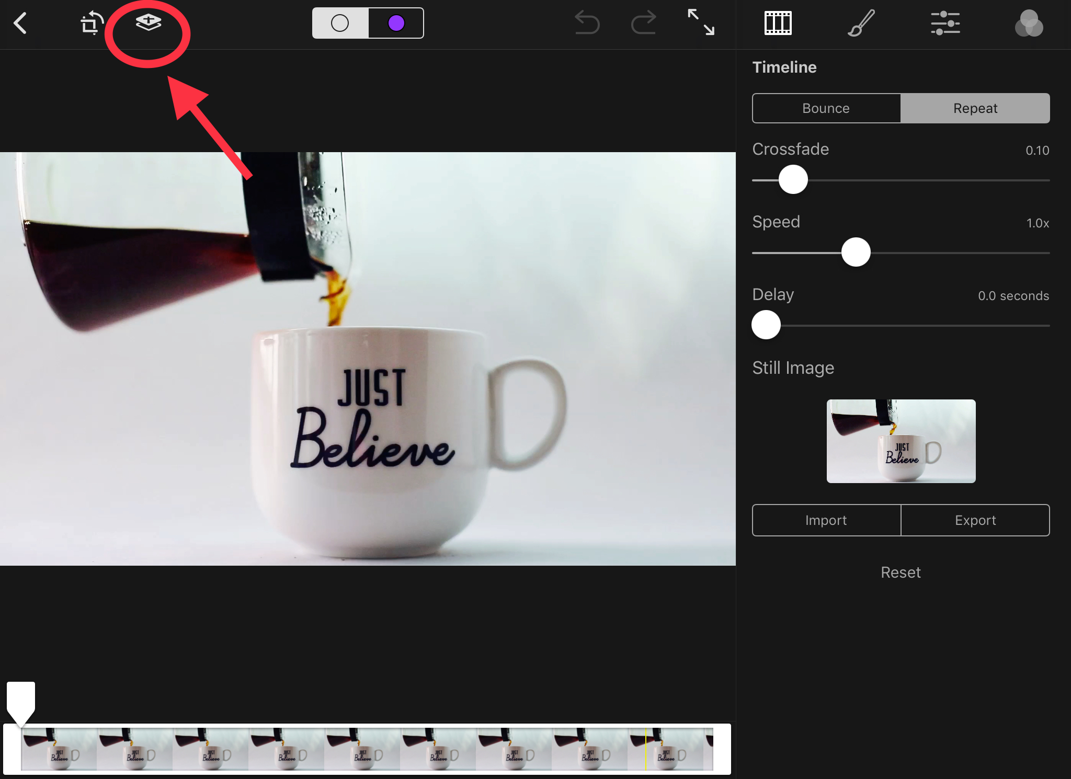Click the profile avatar icon
The image size is (1071, 779).
coord(1029,23)
